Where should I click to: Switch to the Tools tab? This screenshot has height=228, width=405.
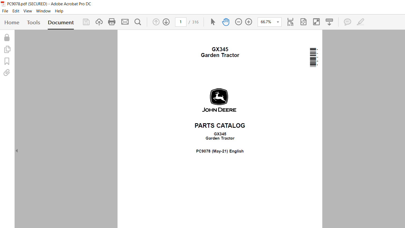tap(33, 22)
